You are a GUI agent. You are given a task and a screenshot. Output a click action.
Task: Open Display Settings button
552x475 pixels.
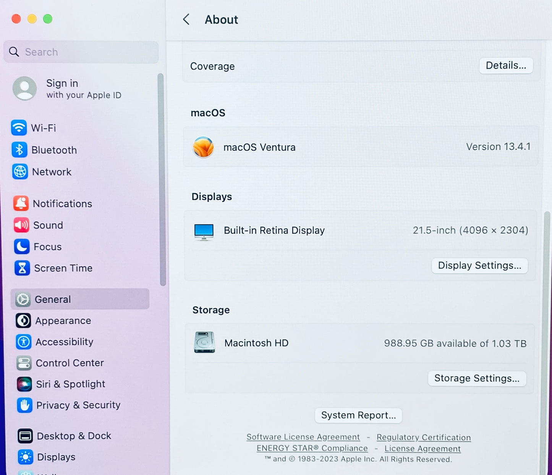(480, 265)
